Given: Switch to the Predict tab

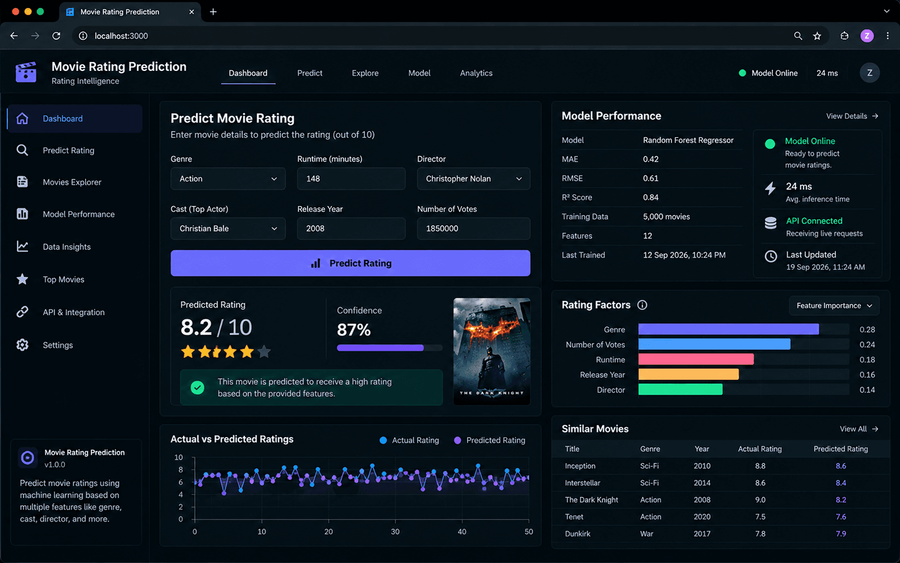Looking at the screenshot, I should 310,73.
